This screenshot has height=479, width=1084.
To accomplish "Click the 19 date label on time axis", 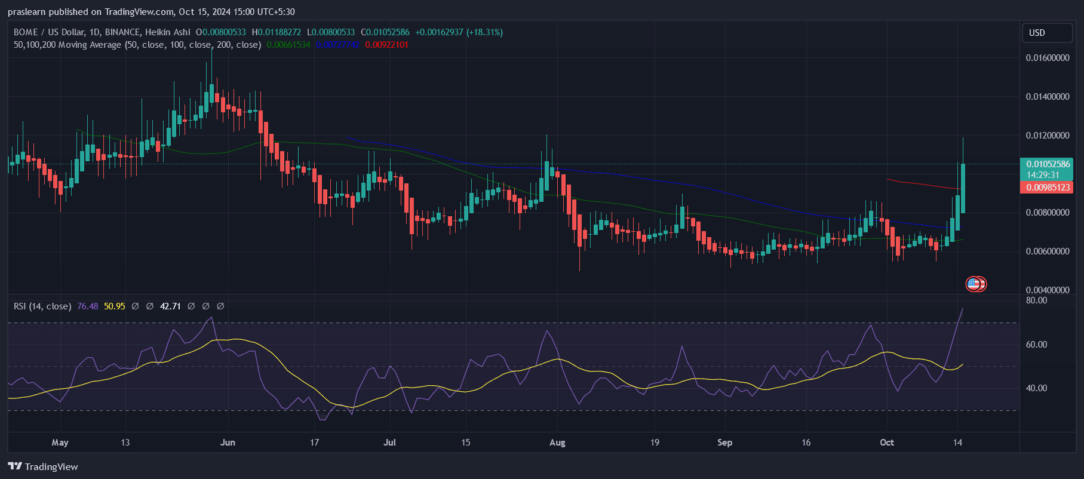I will 655,443.
